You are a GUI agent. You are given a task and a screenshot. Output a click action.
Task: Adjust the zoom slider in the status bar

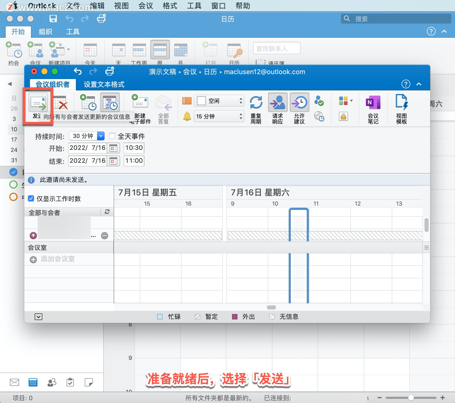click(x=411, y=398)
